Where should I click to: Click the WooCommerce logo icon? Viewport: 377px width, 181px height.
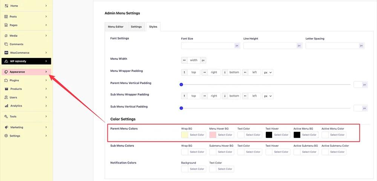point(6,53)
